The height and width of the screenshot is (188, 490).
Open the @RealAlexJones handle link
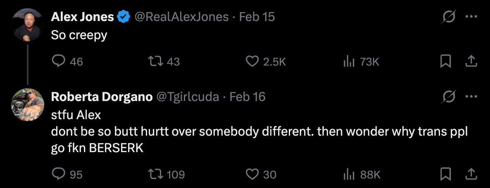tap(181, 16)
